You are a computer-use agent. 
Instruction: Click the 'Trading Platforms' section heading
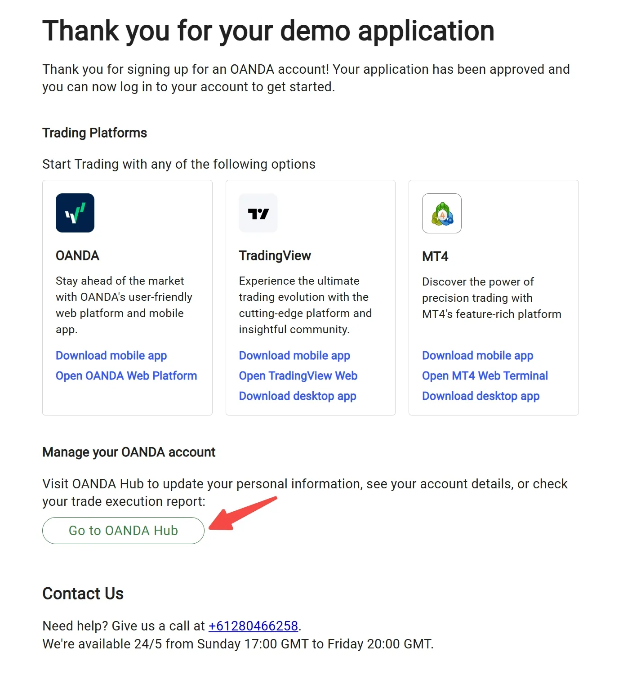tap(94, 133)
